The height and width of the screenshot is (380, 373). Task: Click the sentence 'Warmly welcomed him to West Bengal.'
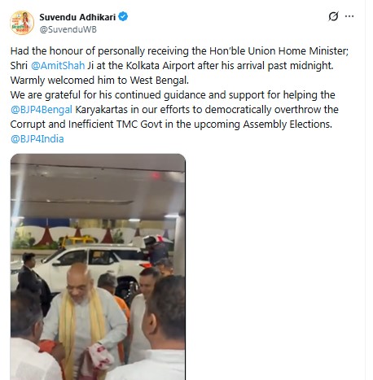click(99, 81)
